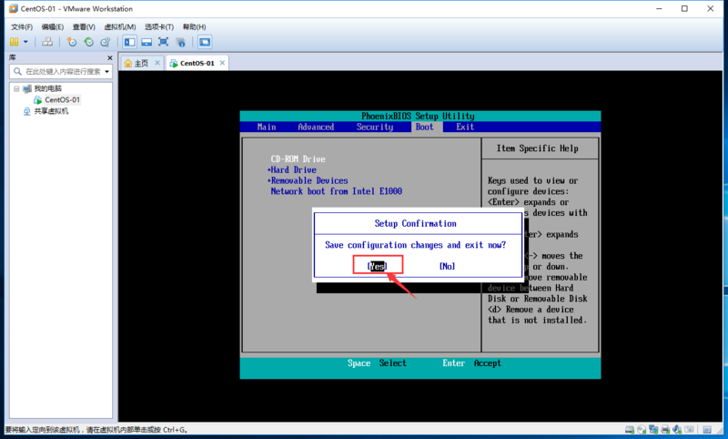Enter full screen mode icon

click(164, 42)
